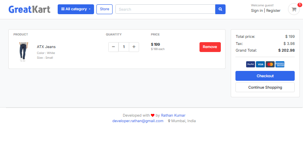
Task: Click the Tax $ 3.98 amount
Action: click(x=289, y=43)
